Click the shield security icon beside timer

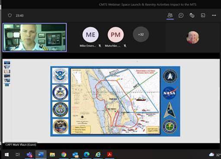pyautogui.click(x=10, y=16)
